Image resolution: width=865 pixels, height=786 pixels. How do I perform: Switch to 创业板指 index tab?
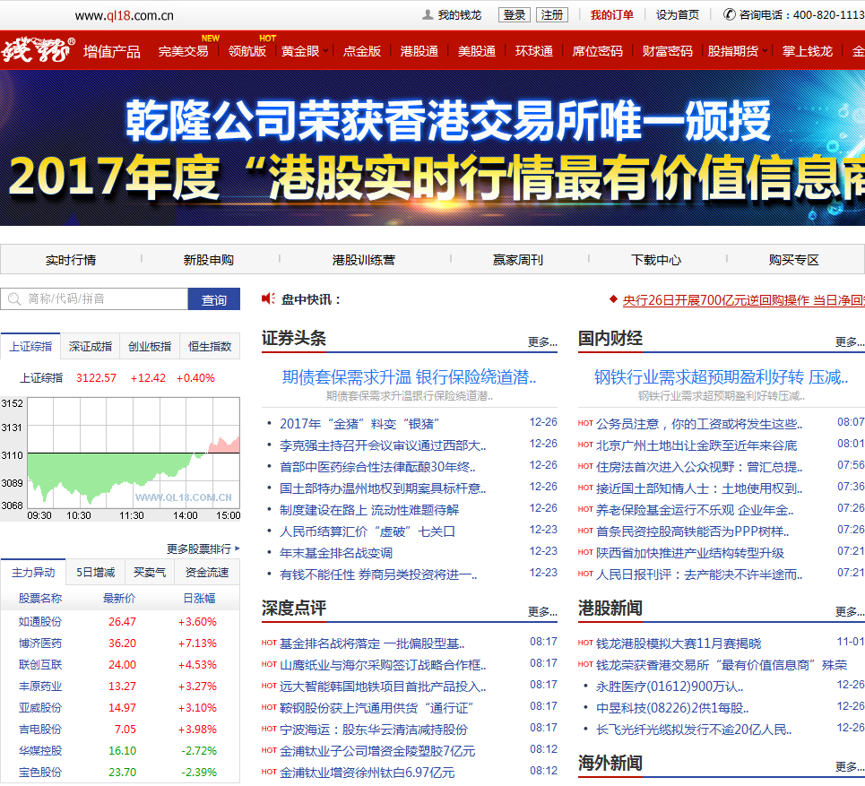pos(150,346)
